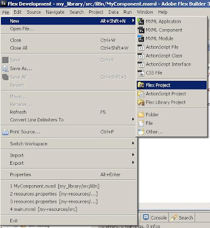Switch to the Console tab
210x228 pixels.
(x=155, y=217)
